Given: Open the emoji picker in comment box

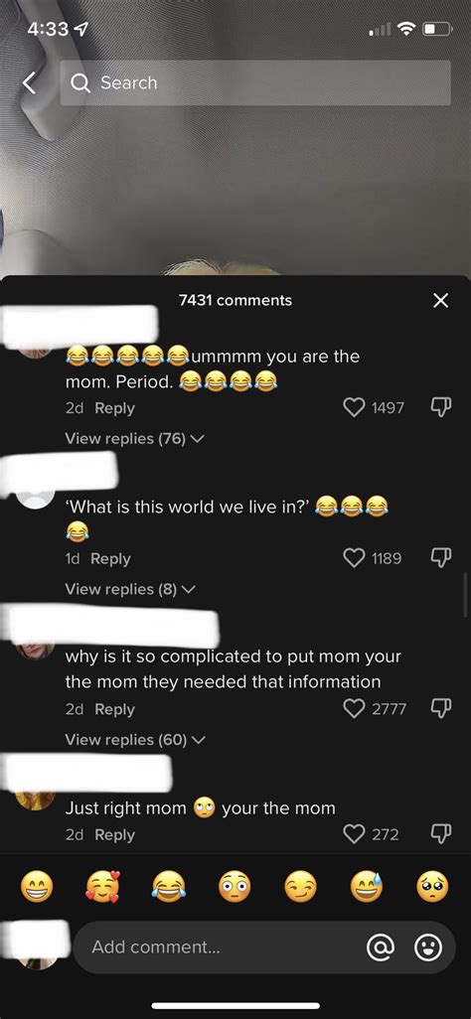Looking at the screenshot, I should coord(428,947).
